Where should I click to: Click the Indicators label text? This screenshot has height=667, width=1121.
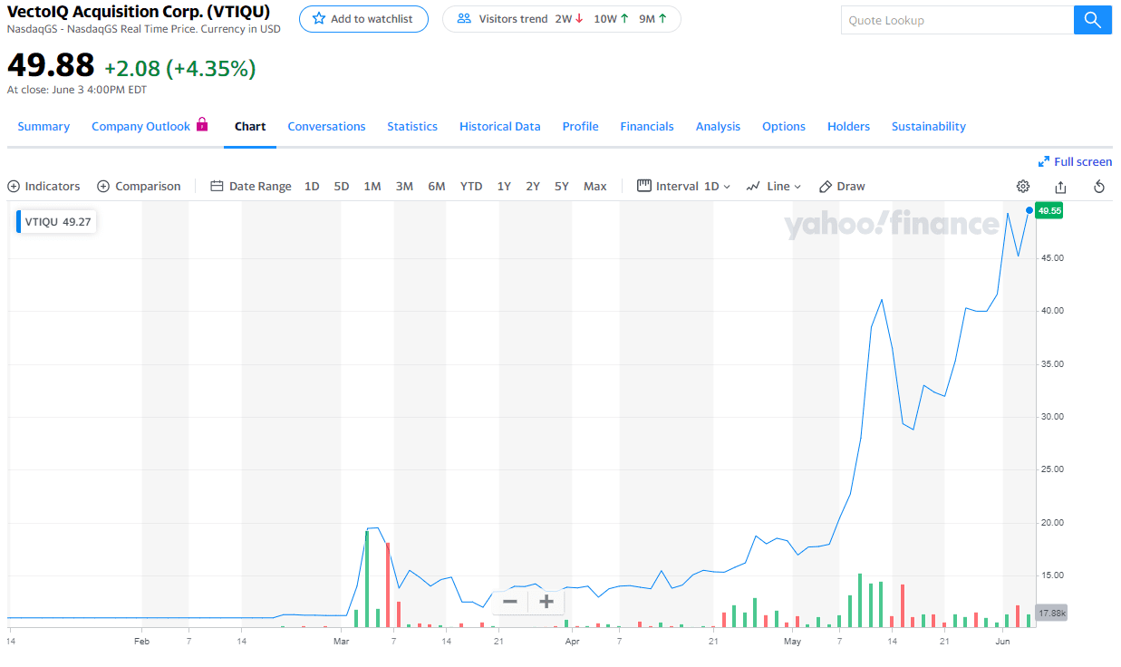click(53, 187)
